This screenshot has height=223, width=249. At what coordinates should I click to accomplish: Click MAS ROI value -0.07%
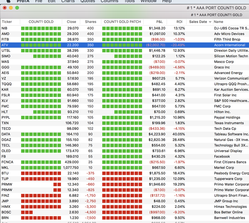coord(179,62)
